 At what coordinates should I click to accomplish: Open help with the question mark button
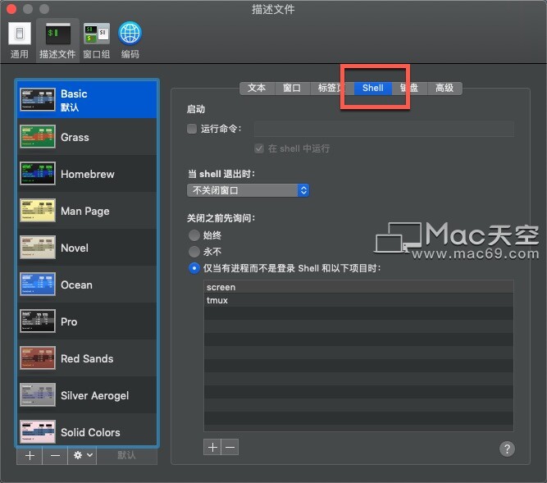[507, 449]
